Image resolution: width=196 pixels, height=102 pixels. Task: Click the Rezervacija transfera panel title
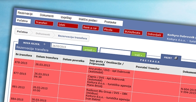click(x=32, y=49)
